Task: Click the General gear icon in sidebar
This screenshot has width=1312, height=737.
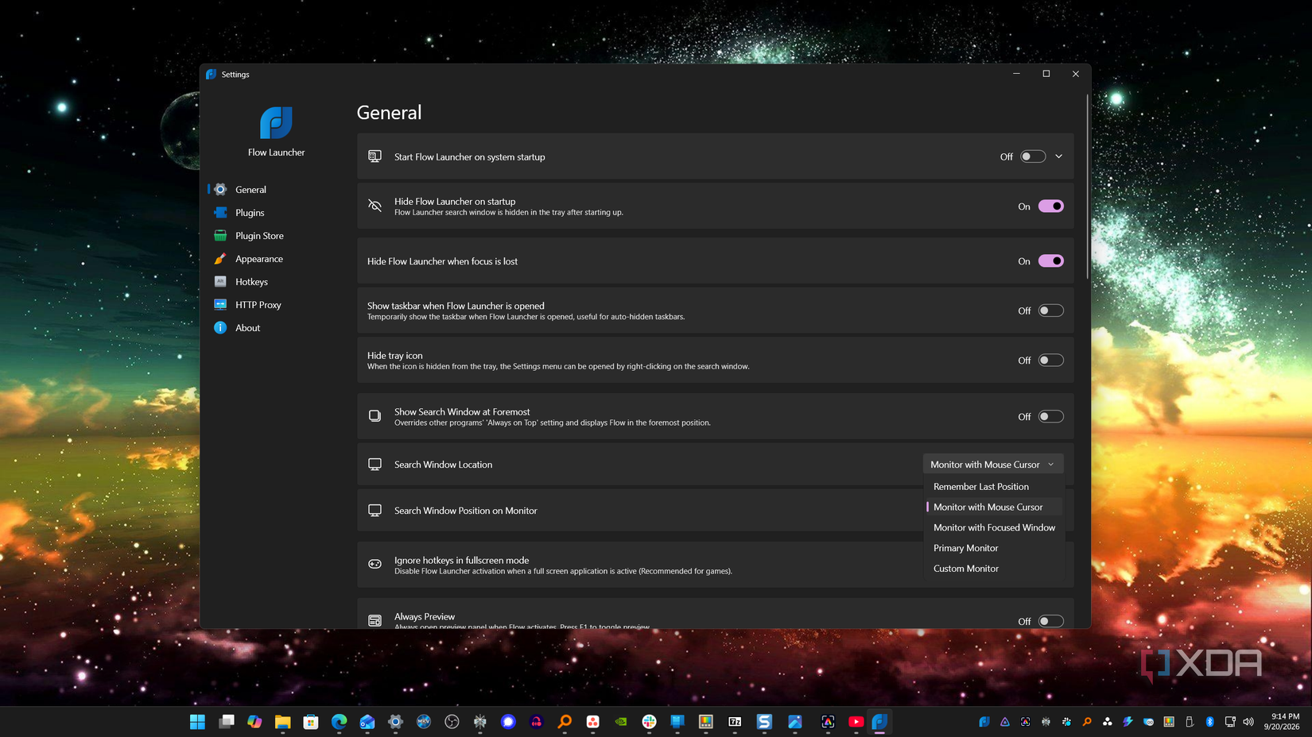Action: [220, 189]
